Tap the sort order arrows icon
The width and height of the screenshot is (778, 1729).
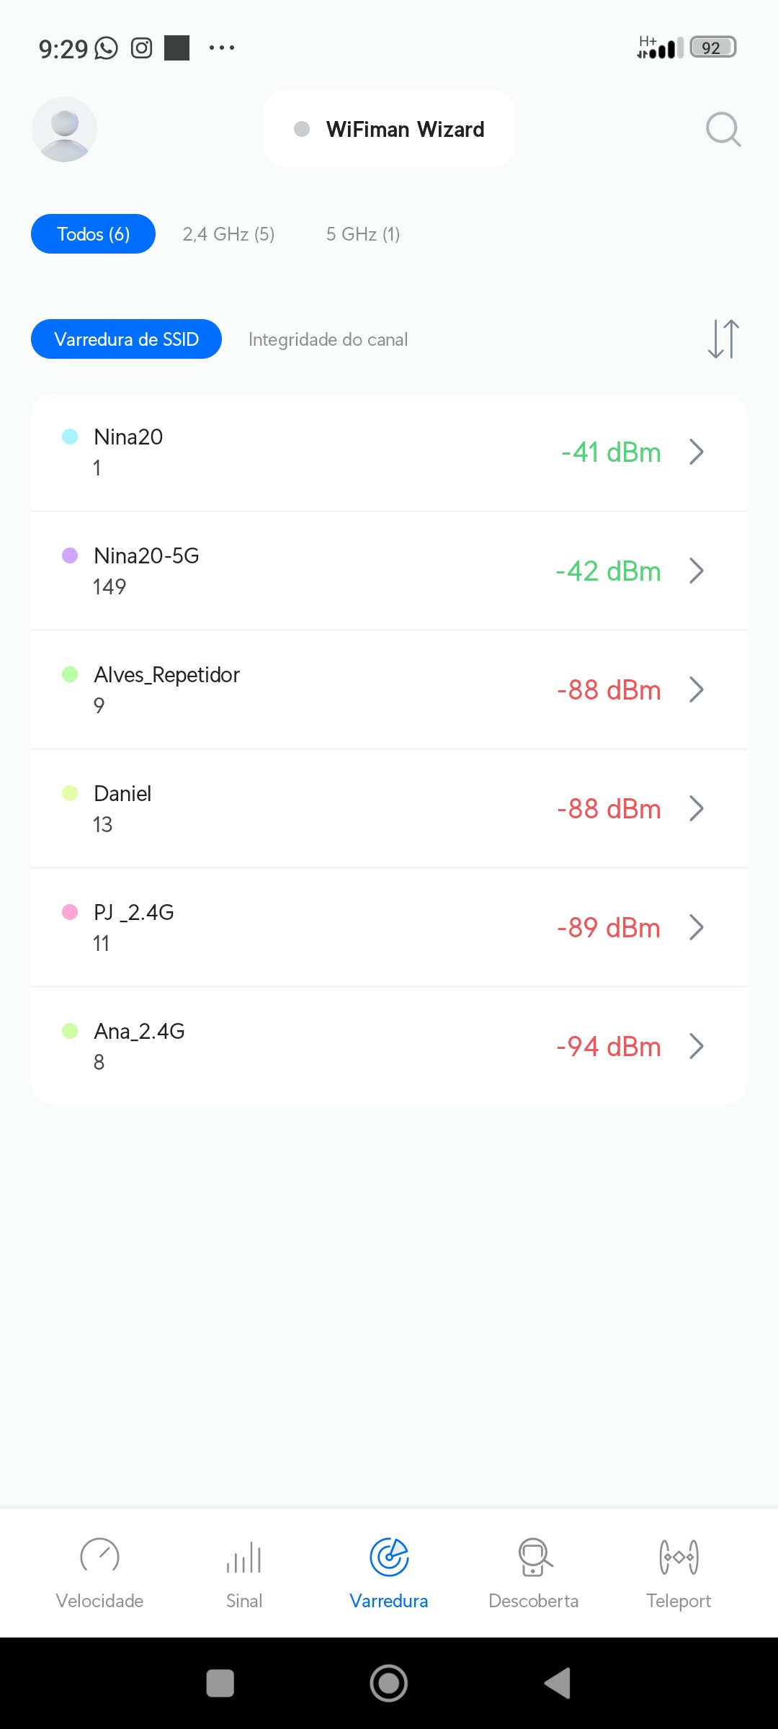click(x=723, y=339)
